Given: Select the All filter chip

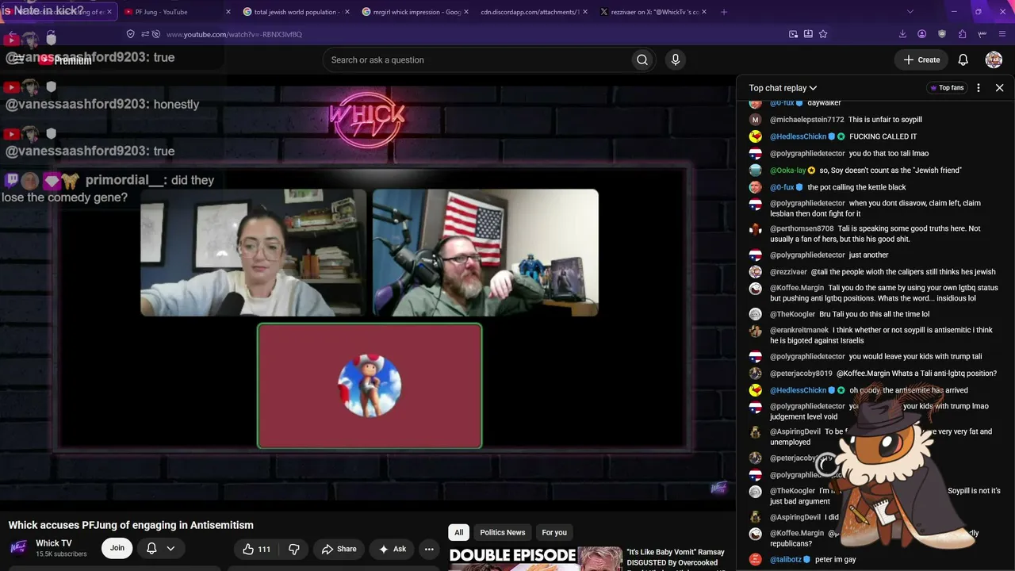Looking at the screenshot, I should [x=458, y=532].
